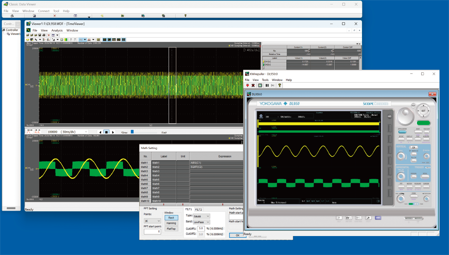Select Viewer1 in the Controller tree
This screenshot has height=255, width=449.
pyautogui.click(x=15, y=34)
